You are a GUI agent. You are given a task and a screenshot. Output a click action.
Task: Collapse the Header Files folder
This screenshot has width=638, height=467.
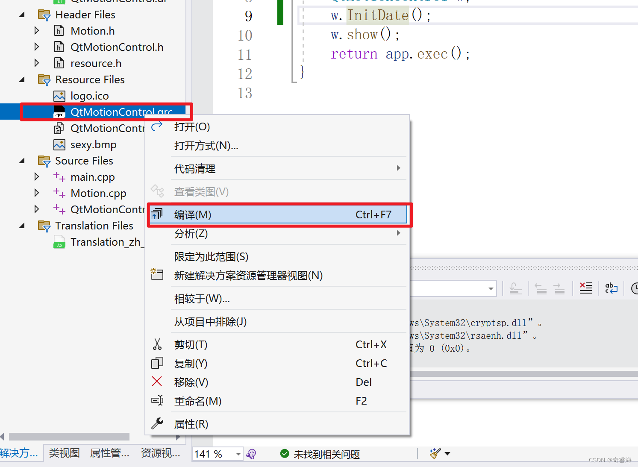pyautogui.click(x=22, y=15)
